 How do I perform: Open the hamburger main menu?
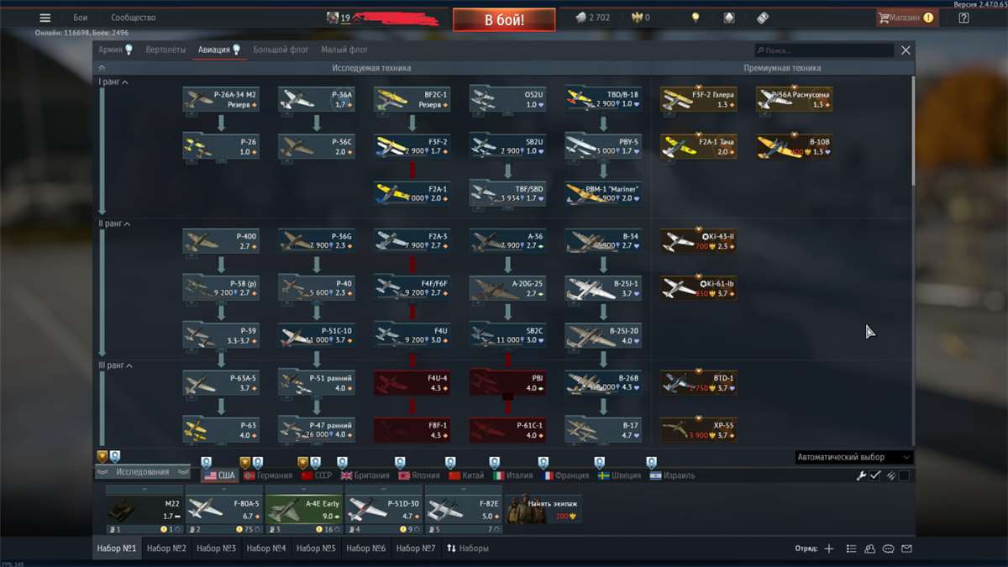[45, 18]
